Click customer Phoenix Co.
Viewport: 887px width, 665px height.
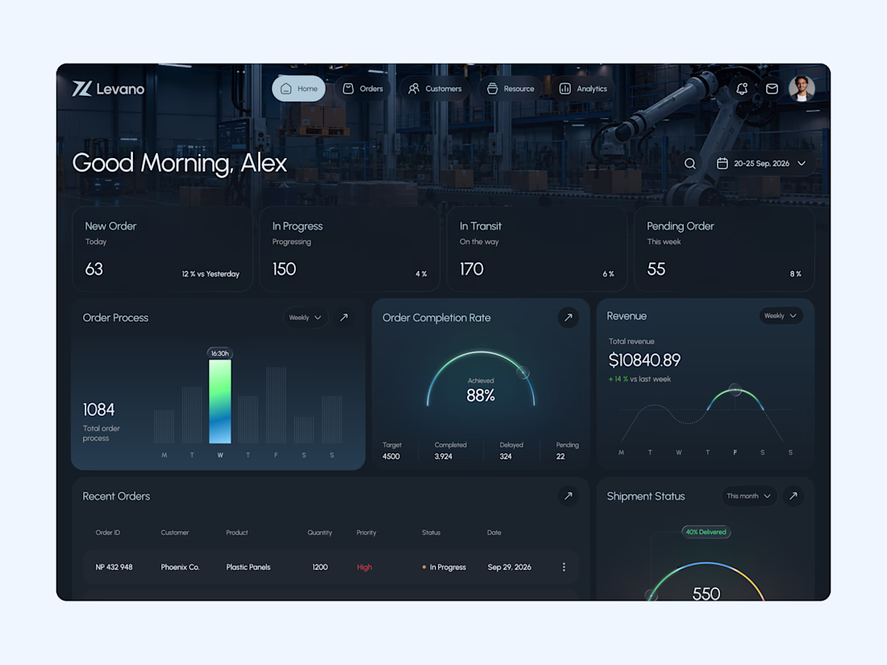click(180, 567)
